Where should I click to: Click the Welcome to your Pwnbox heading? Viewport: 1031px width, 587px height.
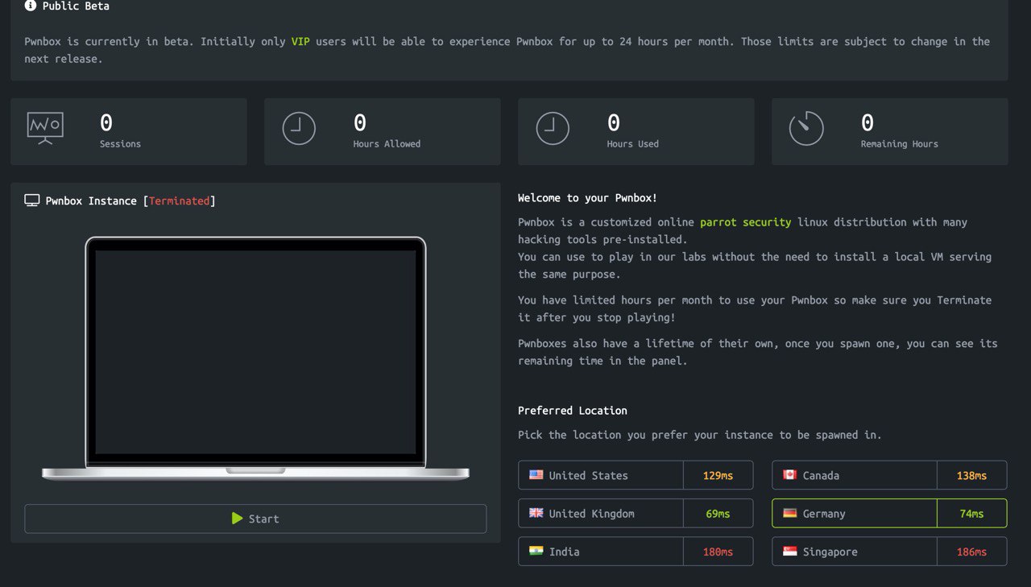click(x=587, y=198)
